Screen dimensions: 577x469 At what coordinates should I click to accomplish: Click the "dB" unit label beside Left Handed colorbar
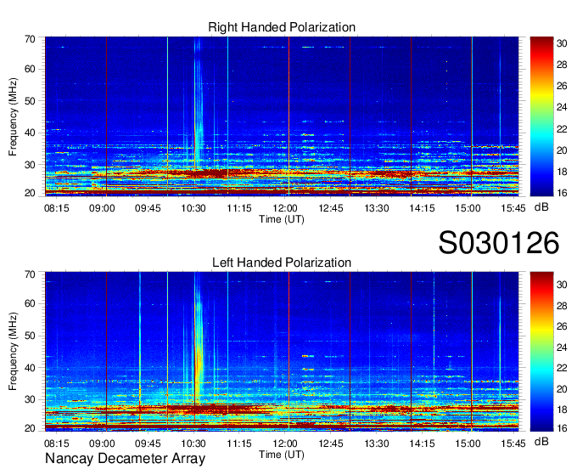tap(541, 442)
